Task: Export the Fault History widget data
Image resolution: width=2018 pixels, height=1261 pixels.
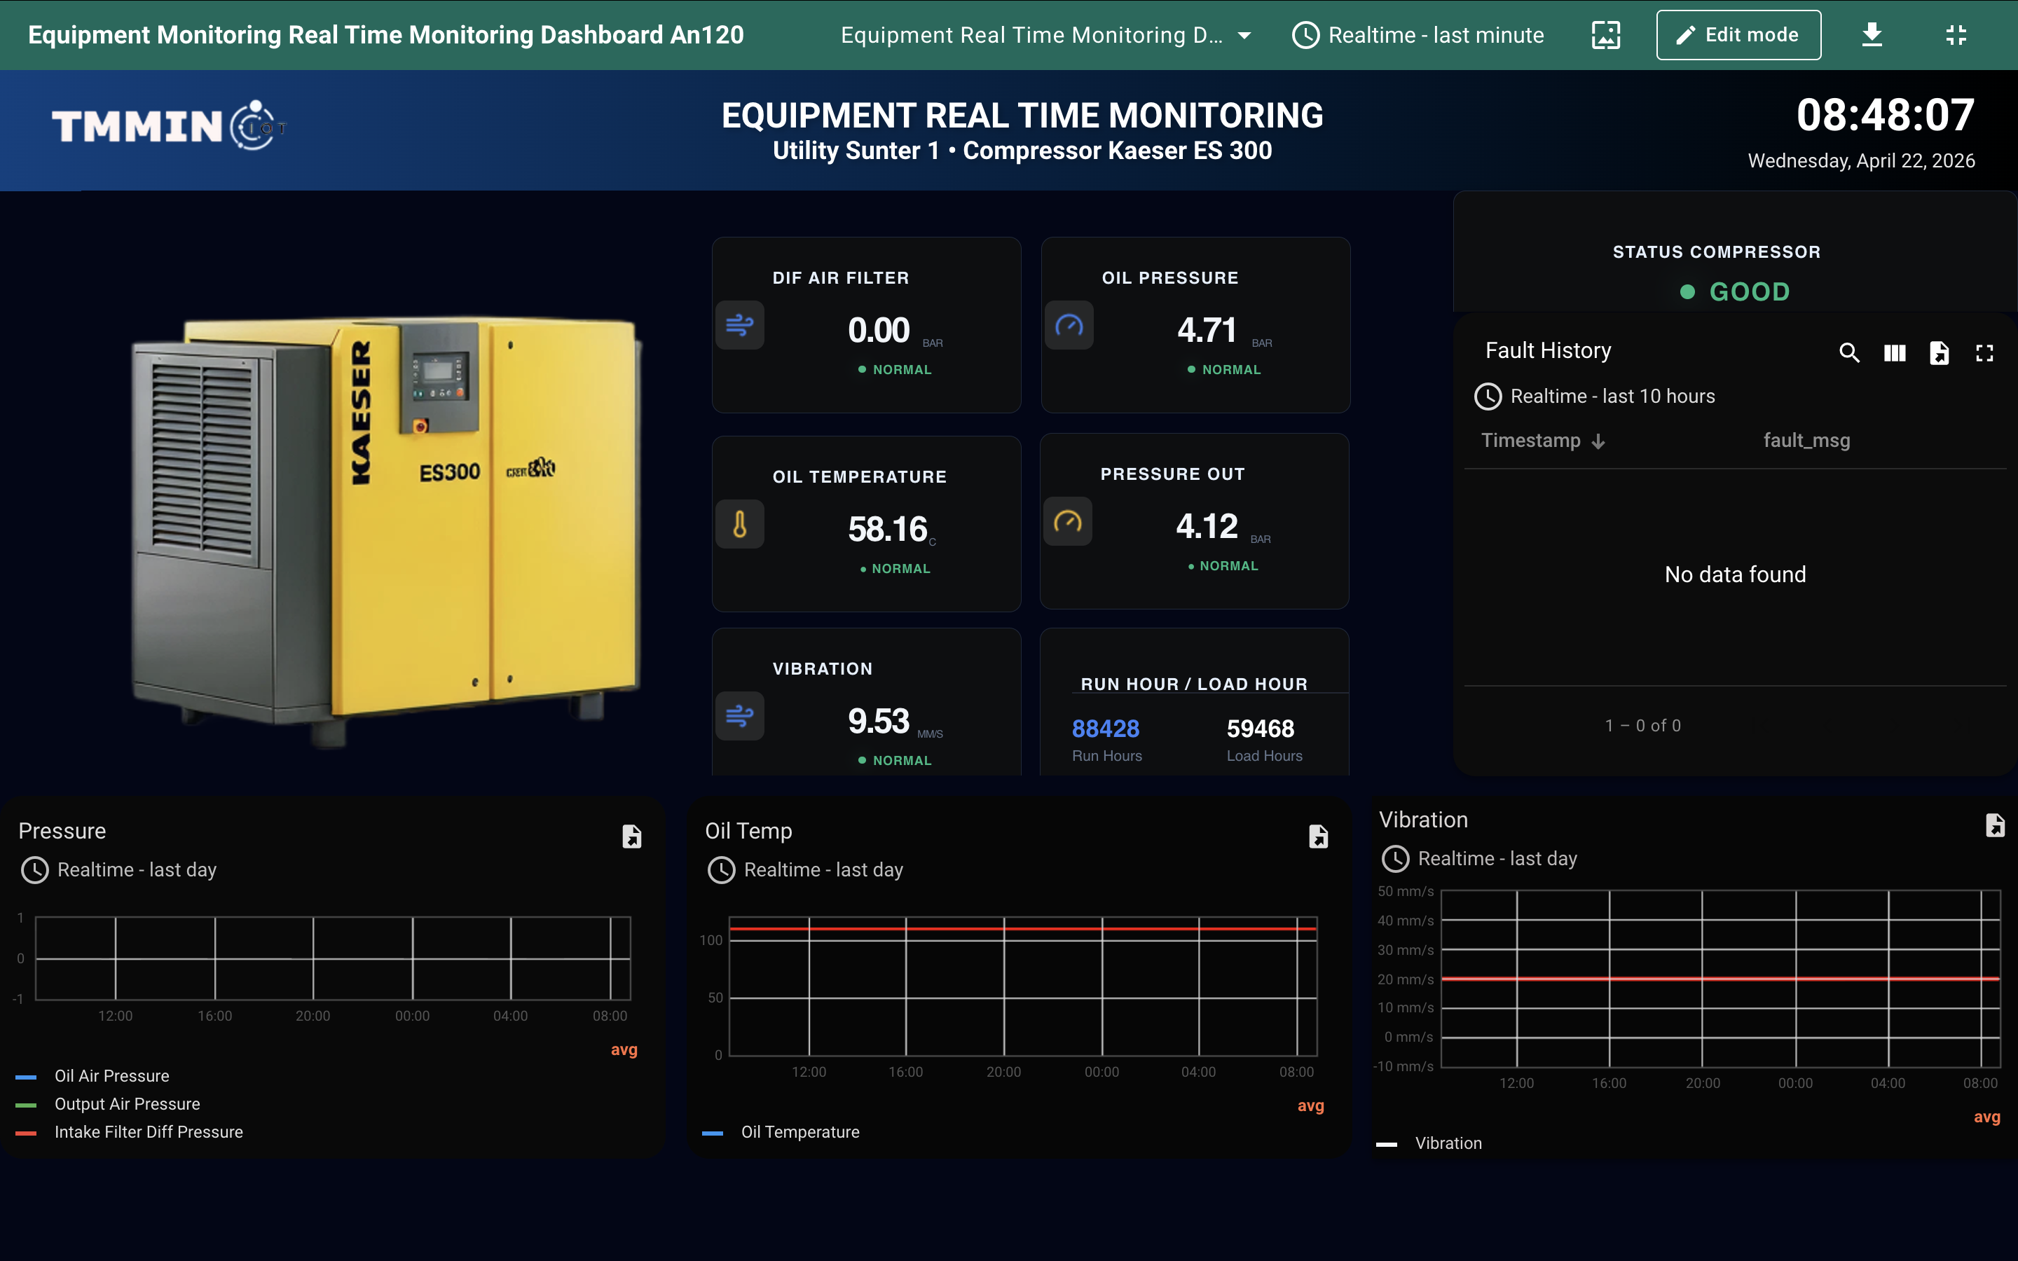Action: coord(1939,353)
